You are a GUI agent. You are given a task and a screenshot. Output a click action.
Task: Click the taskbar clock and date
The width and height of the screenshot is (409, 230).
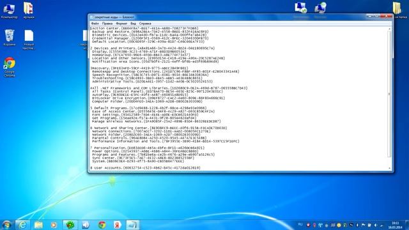point(395,225)
